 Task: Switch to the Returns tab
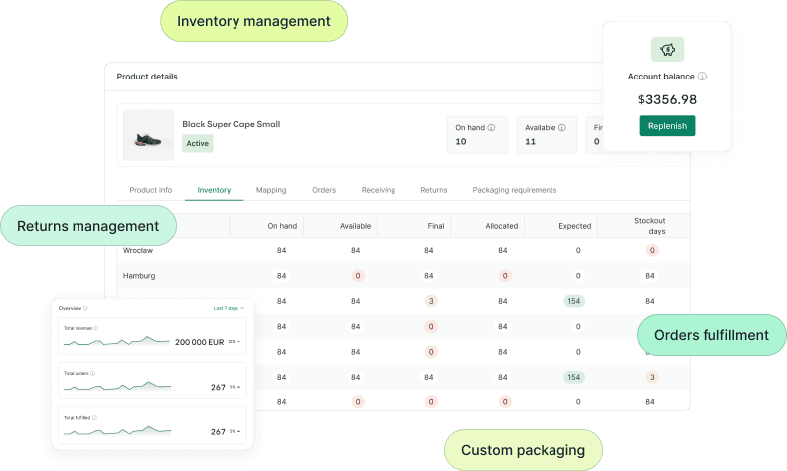coord(433,190)
